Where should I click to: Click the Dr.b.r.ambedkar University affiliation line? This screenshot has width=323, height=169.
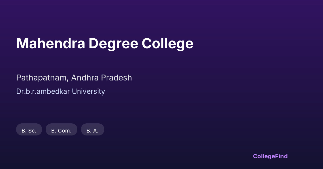(x=61, y=91)
